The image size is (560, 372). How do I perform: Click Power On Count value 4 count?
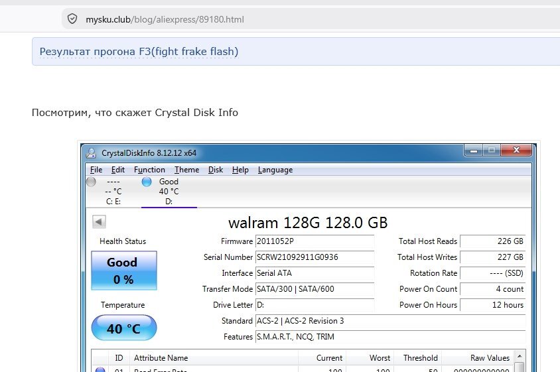pyautogui.click(x=493, y=289)
